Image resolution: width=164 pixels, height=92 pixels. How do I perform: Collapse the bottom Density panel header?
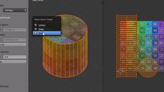click(x=4, y=86)
